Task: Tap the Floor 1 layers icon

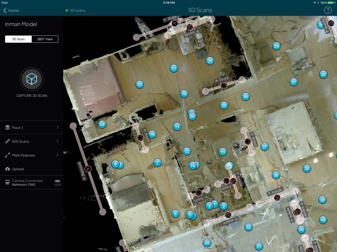Action: [8, 128]
